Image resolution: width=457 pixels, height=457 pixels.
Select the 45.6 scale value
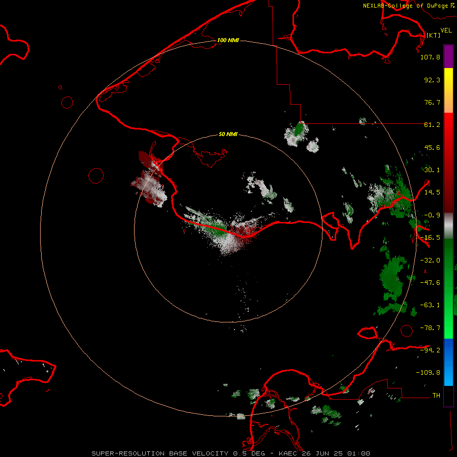click(432, 147)
